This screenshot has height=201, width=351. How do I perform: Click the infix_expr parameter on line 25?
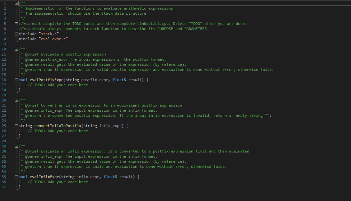(110, 126)
